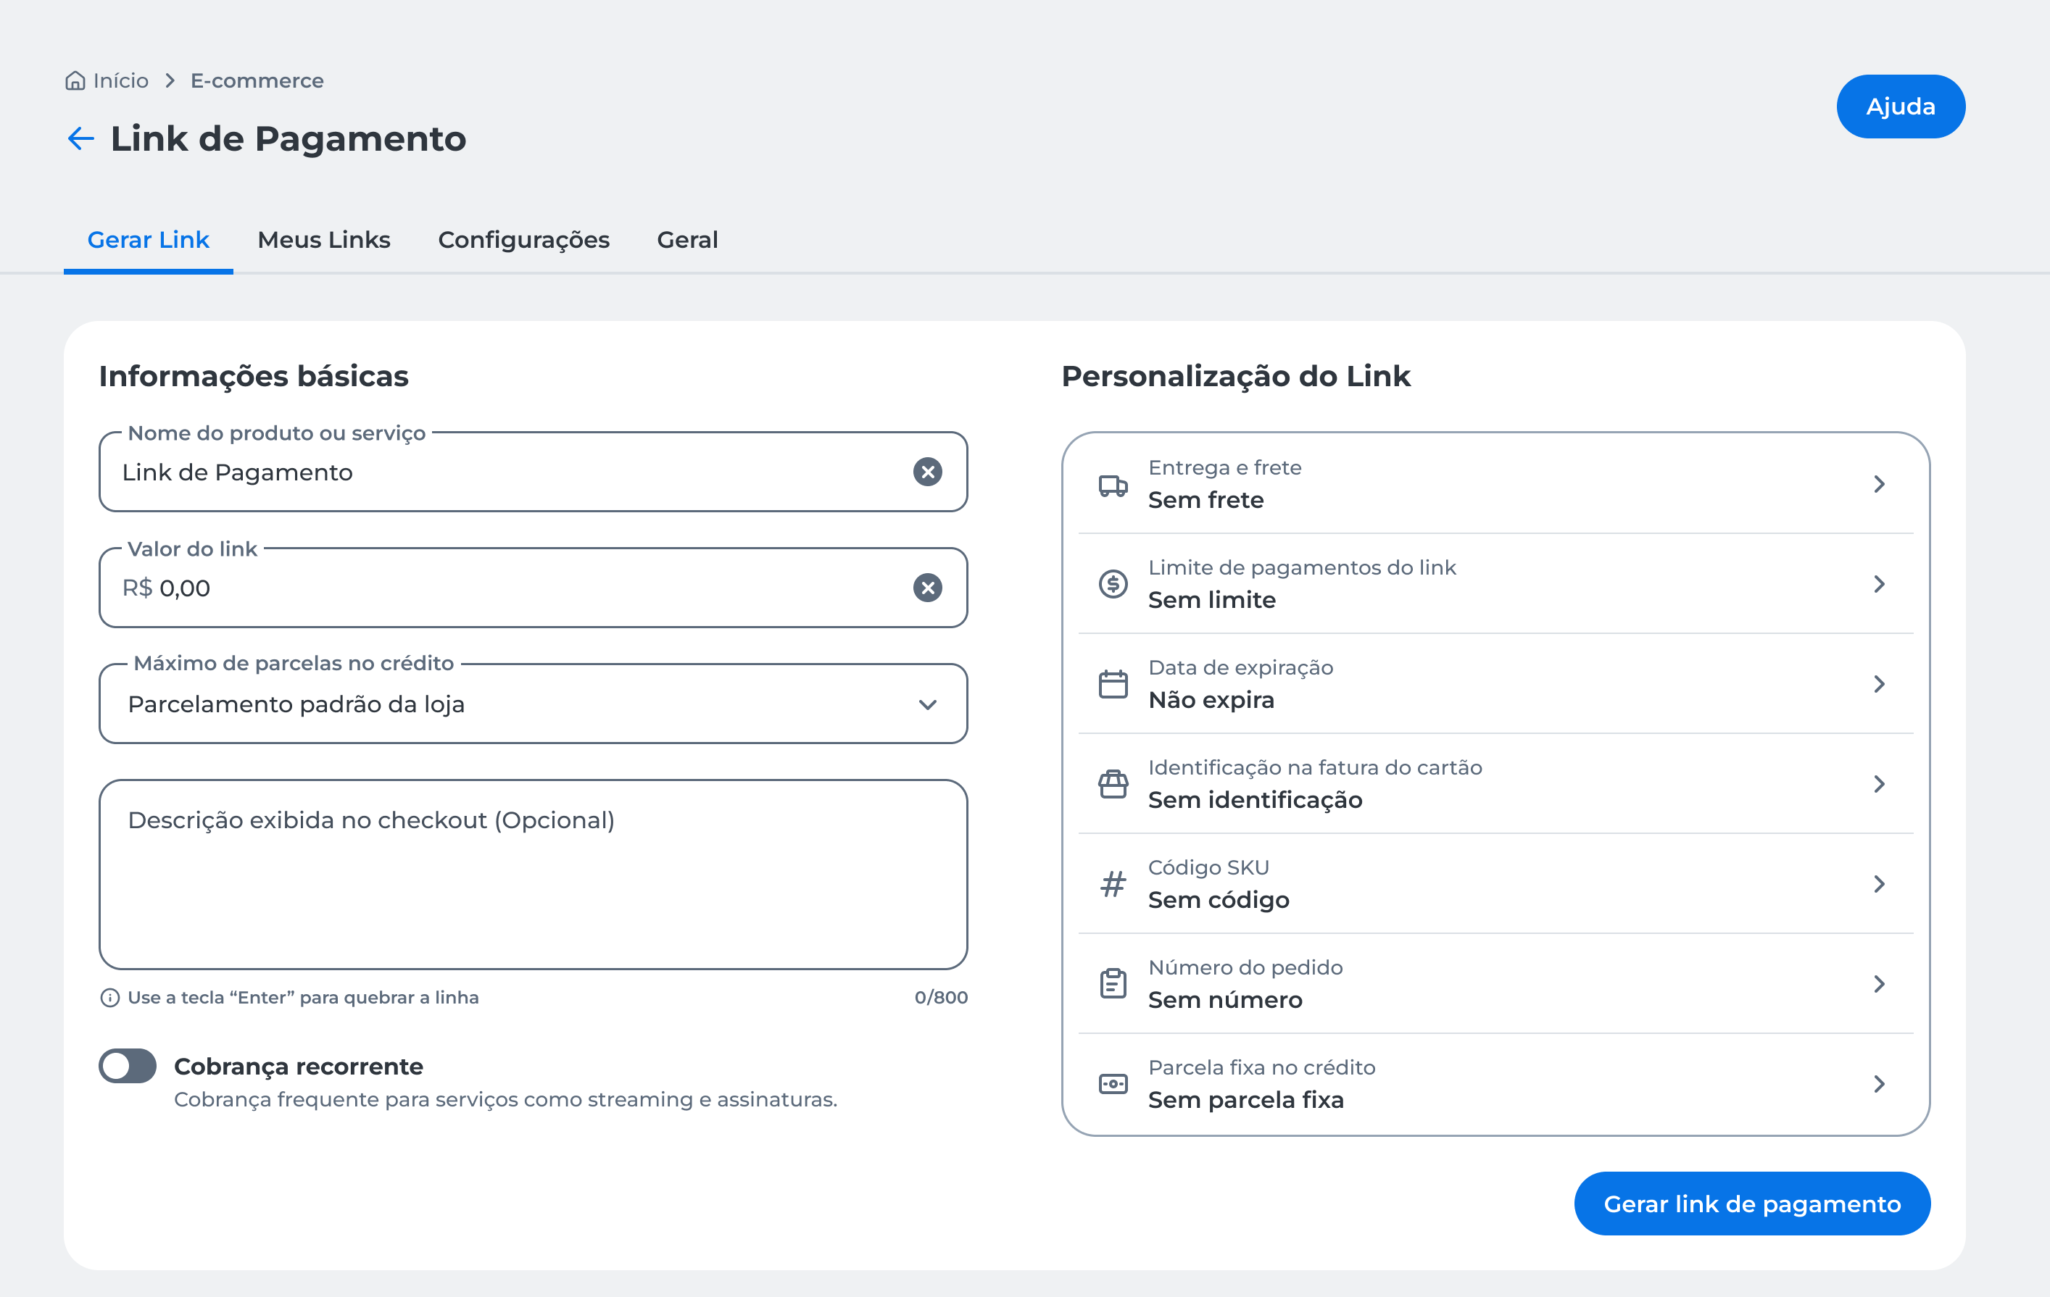
Task: Click the back arrow beside Link de Pagamento
Action: [81, 138]
